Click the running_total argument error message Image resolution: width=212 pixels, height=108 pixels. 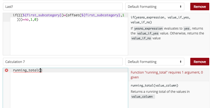click(x=167, y=75)
